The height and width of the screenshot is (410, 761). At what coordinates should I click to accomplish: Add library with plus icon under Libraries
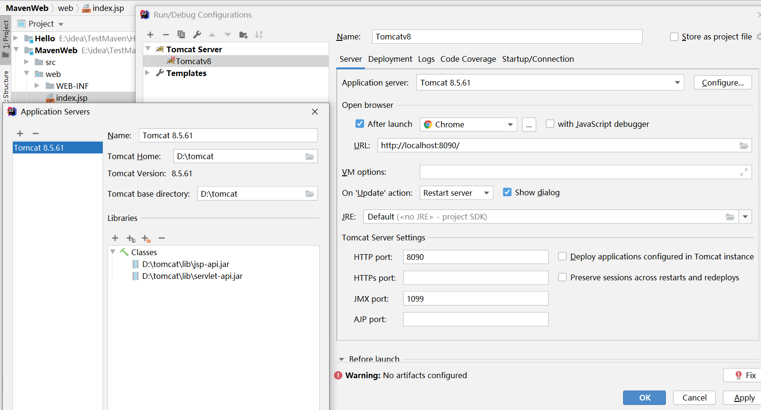click(115, 238)
